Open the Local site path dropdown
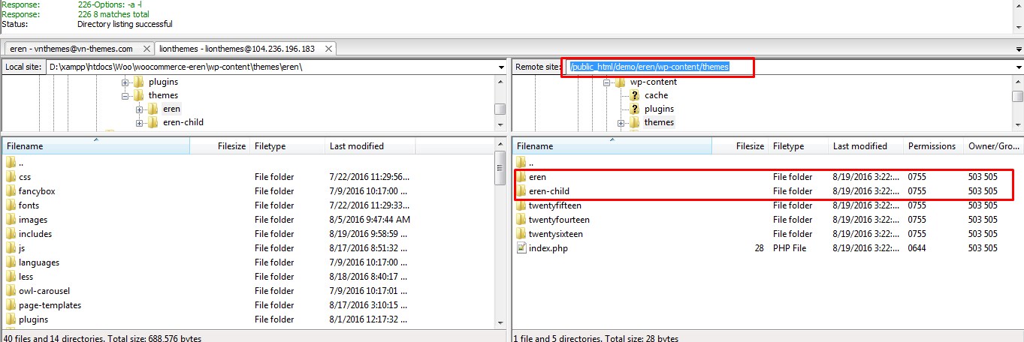The width and height of the screenshot is (1024, 342). [x=501, y=67]
